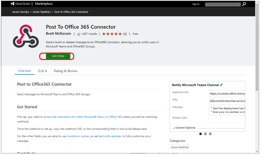Open the build variables link

112,136
